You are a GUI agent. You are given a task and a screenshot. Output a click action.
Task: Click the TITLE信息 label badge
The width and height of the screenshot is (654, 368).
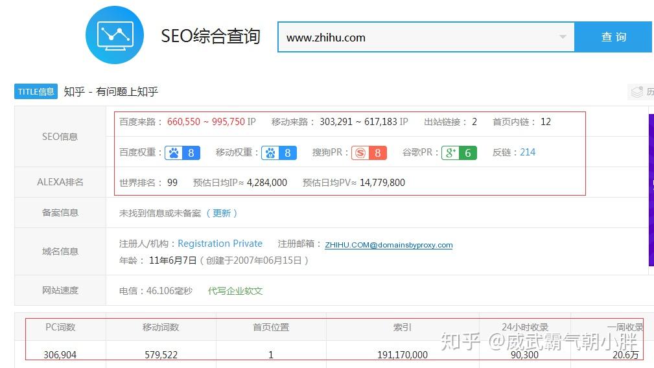[x=36, y=92]
